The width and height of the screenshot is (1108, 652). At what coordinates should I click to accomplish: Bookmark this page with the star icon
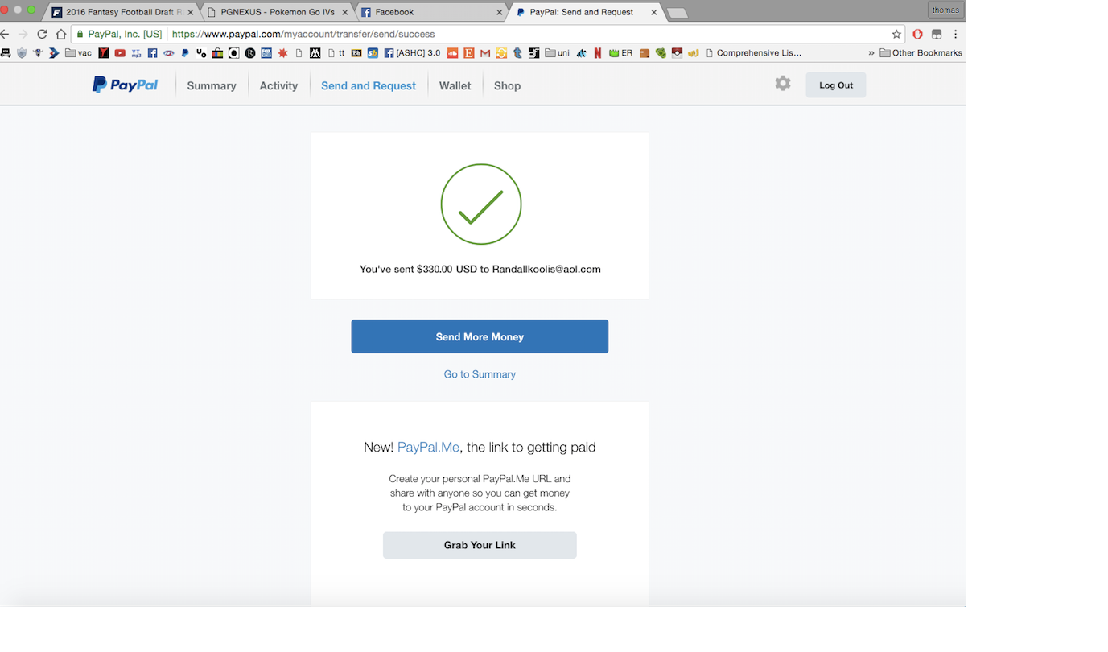[896, 34]
